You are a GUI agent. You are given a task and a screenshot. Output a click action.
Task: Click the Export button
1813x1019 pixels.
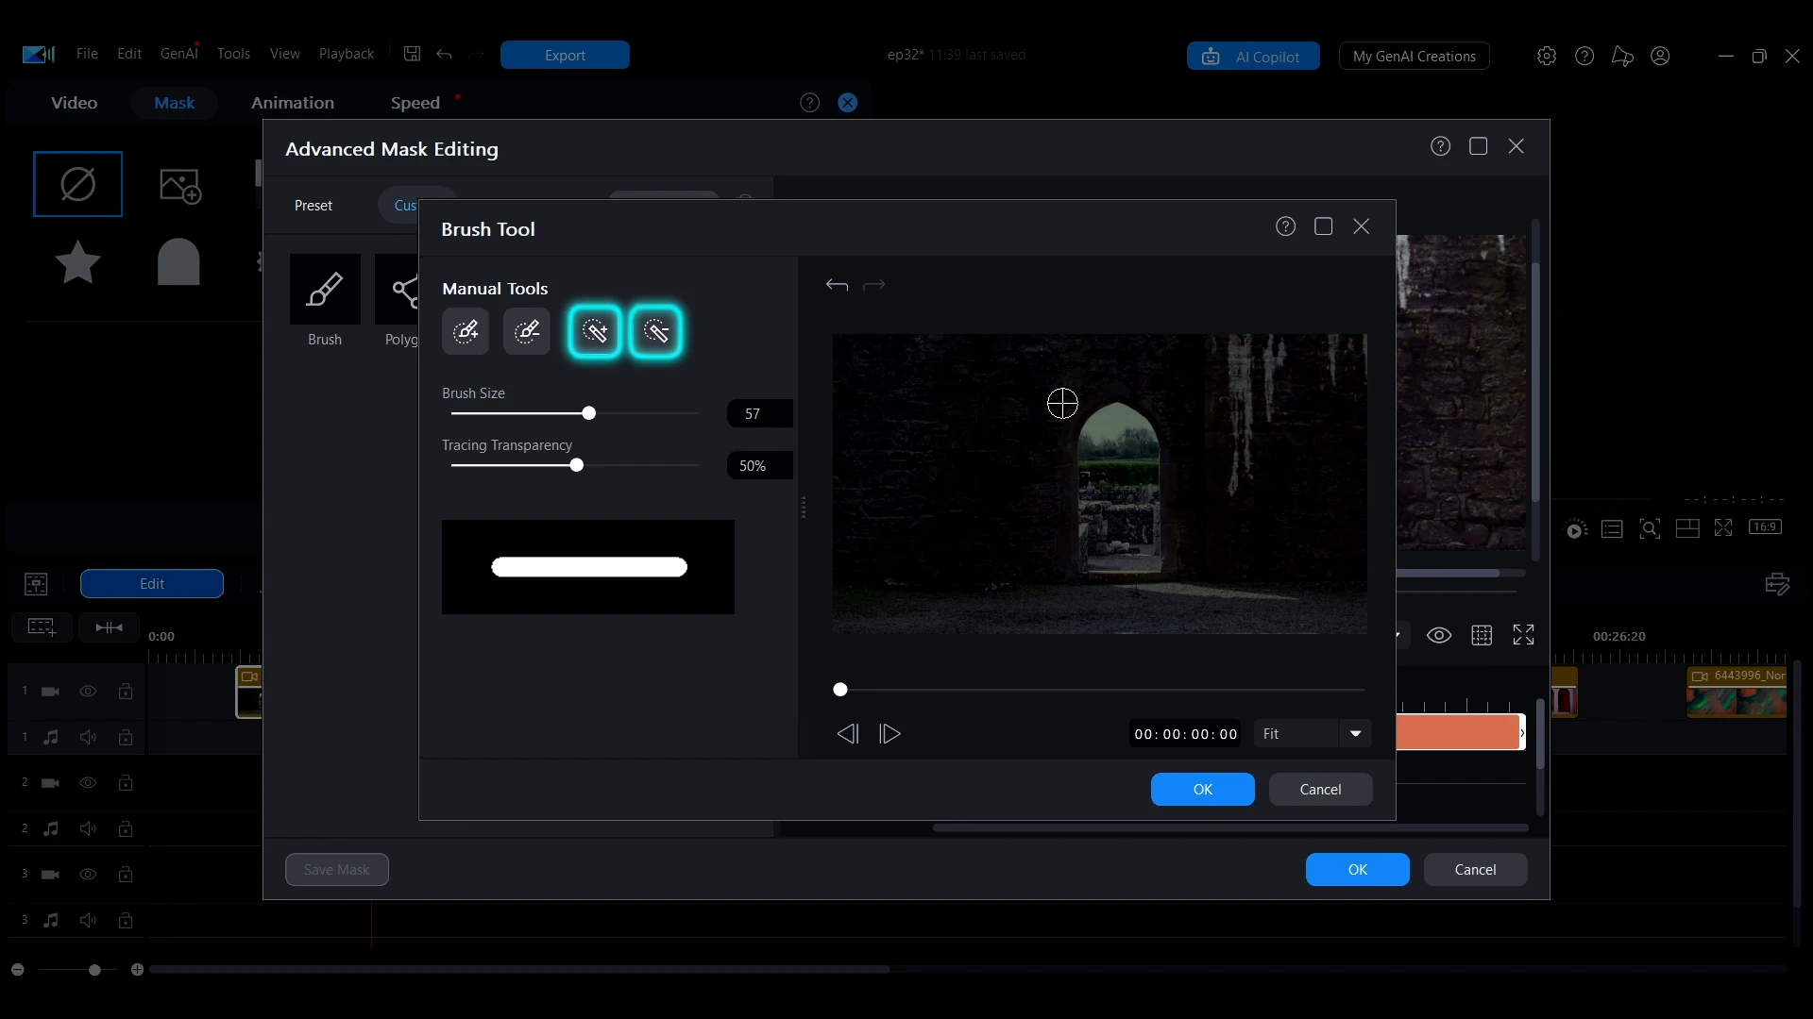pos(565,55)
